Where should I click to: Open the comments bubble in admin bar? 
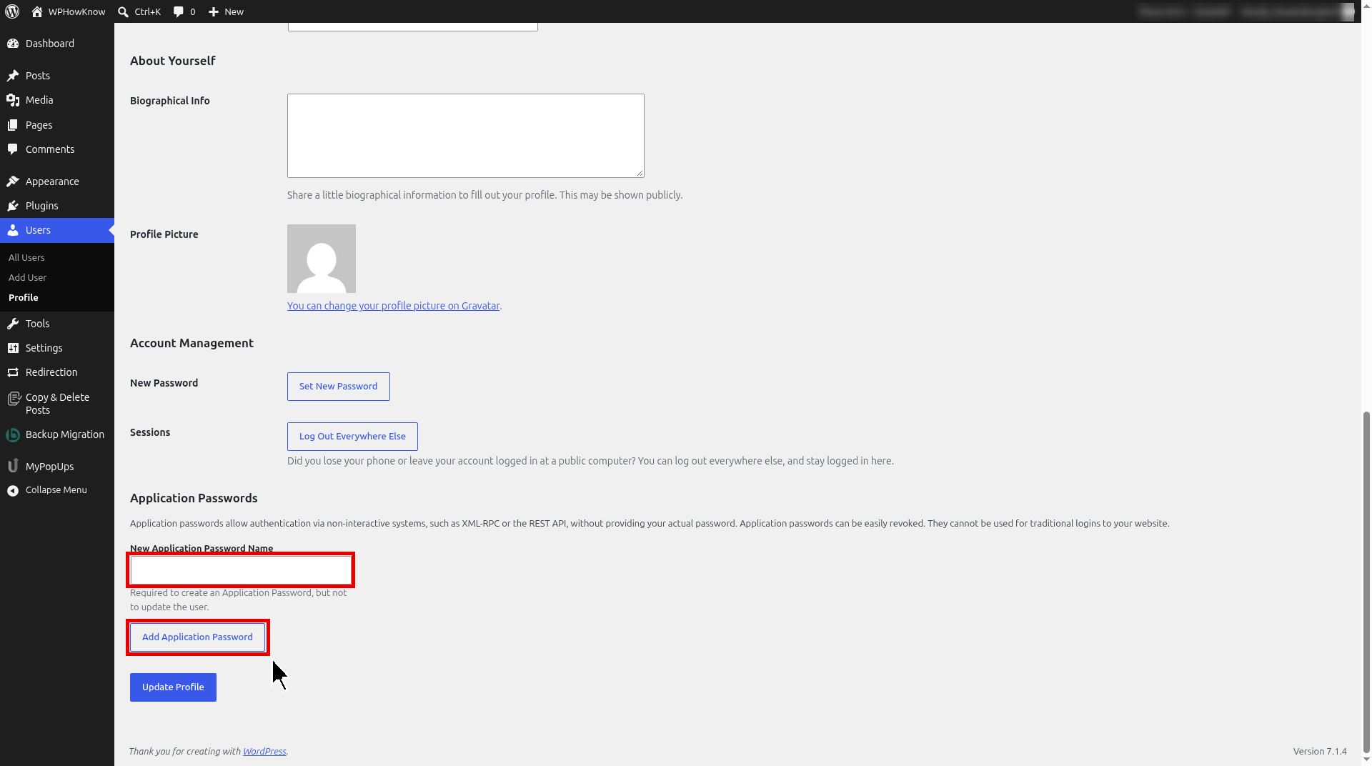point(179,11)
